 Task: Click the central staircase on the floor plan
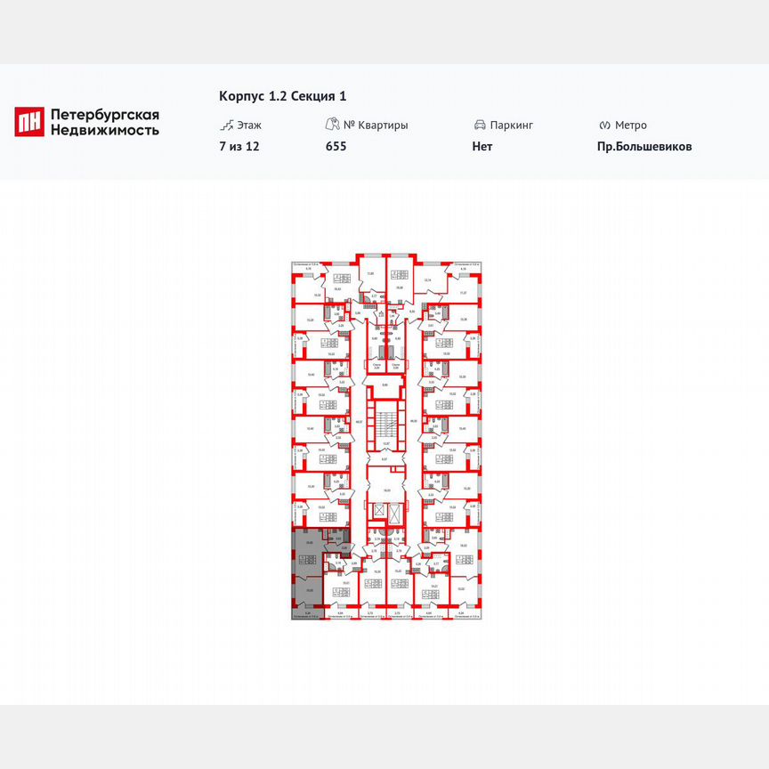click(385, 424)
